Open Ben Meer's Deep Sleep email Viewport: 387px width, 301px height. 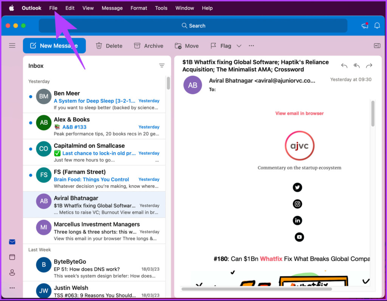pyautogui.click(x=94, y=100)
